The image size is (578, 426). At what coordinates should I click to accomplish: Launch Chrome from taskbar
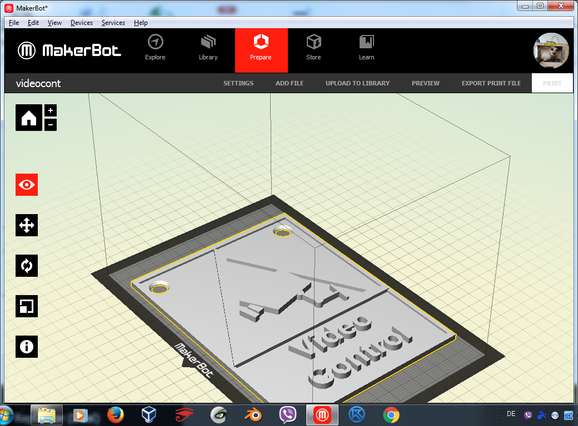coord(391,415)
